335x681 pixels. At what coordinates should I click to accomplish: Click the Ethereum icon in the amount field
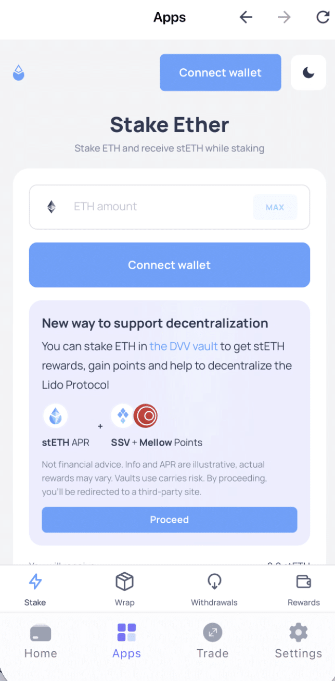tap(50, 207)
